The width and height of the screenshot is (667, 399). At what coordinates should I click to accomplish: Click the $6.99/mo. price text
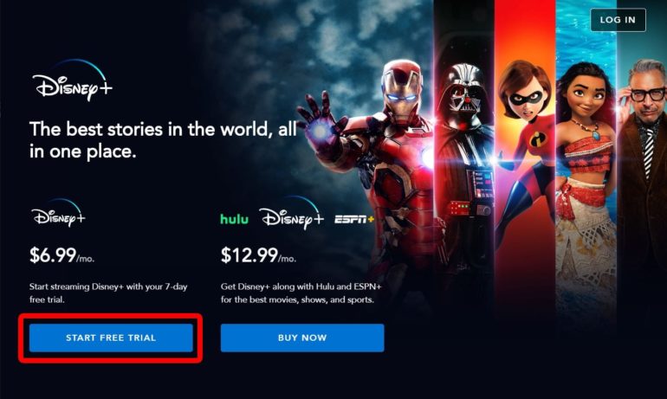click(62, 255)
